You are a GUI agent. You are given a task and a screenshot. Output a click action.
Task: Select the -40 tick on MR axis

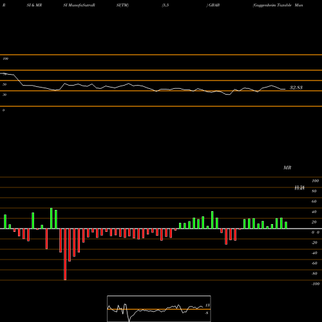pos(314,253)
